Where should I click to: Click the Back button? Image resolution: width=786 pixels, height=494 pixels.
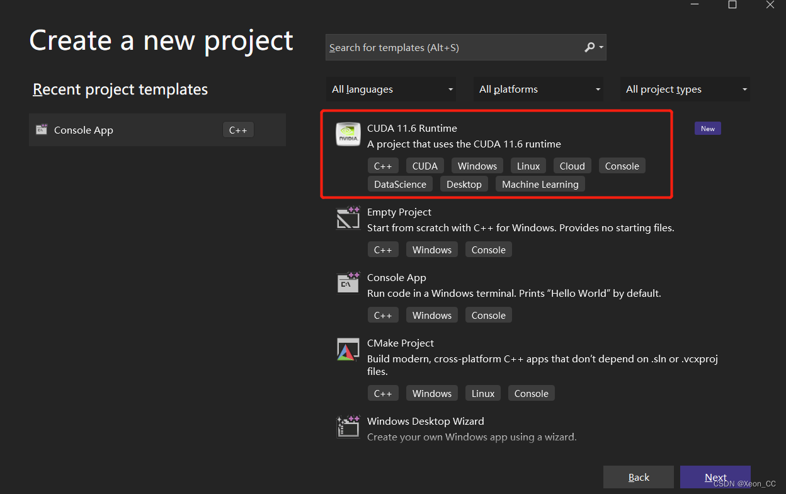[x=639, y=477]
